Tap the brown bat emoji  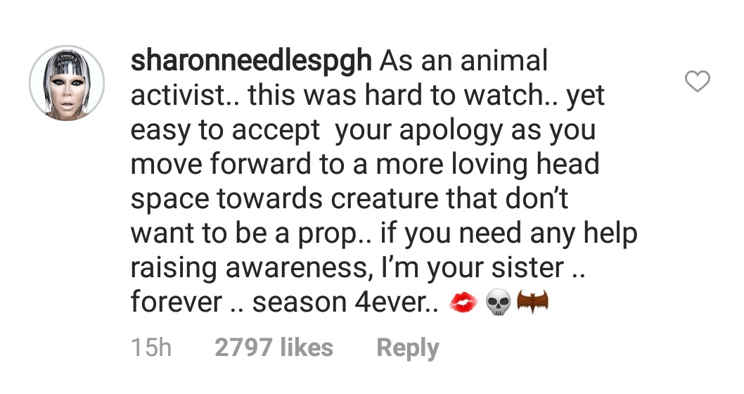532,303
